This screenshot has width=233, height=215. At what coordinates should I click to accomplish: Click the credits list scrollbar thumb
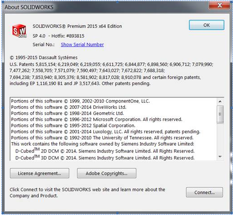pyautogui.click(x=220, y=114)
